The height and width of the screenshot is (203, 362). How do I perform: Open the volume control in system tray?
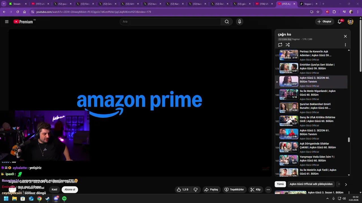(344, 198)
